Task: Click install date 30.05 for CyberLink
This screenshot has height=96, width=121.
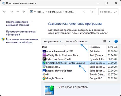Action: pyautogui.click(x=113, y=59)
